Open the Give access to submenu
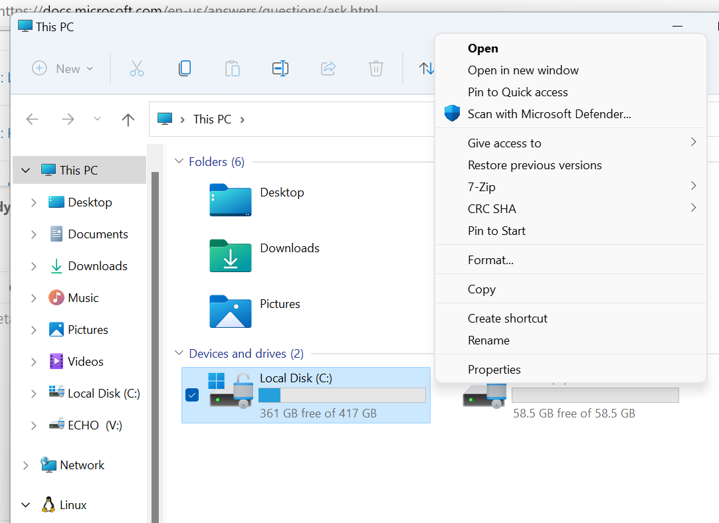This screenshot has width=719, height=523. [570, 143]
